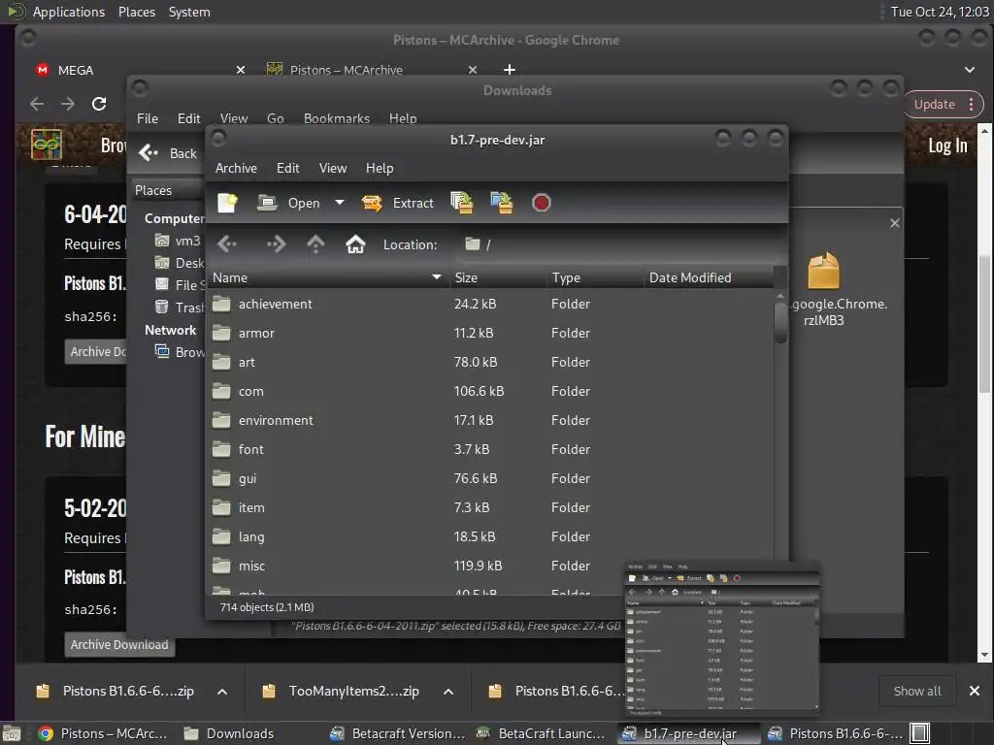Viewport: 994px width, 745px height.
Task: Open the Archive menu
Action: coord(236,168)
